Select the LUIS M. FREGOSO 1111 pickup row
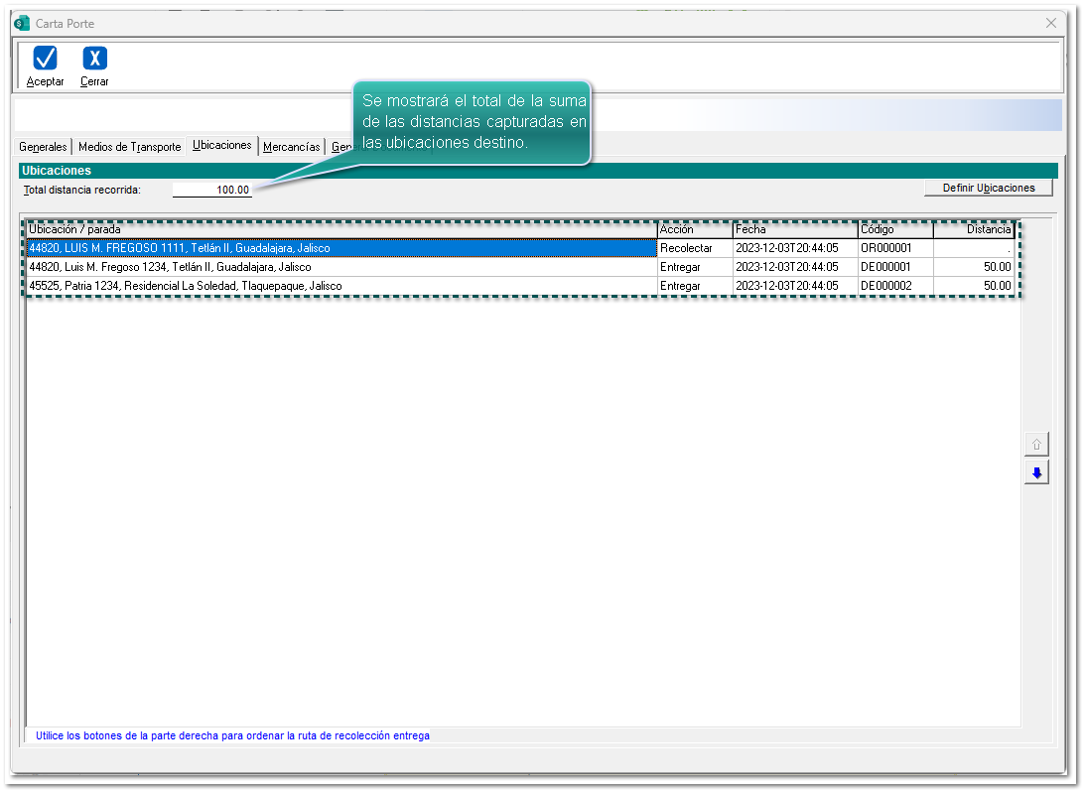 point(341,248)
